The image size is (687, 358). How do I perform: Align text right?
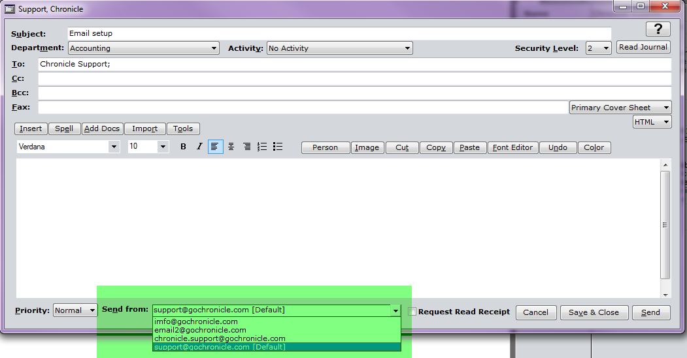point(246,147)
